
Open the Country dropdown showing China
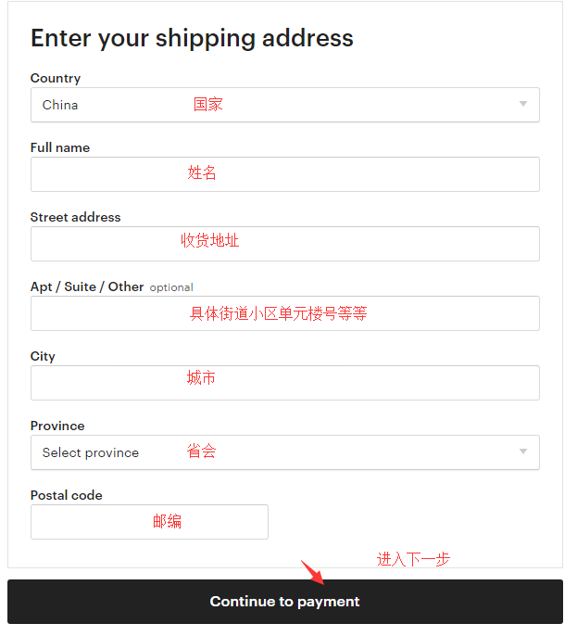point(278,105)
